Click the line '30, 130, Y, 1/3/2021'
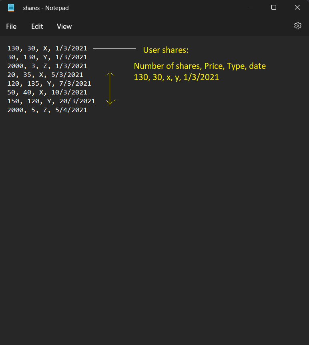Screen dimensions: 309x345 click(x=47, y=57)
